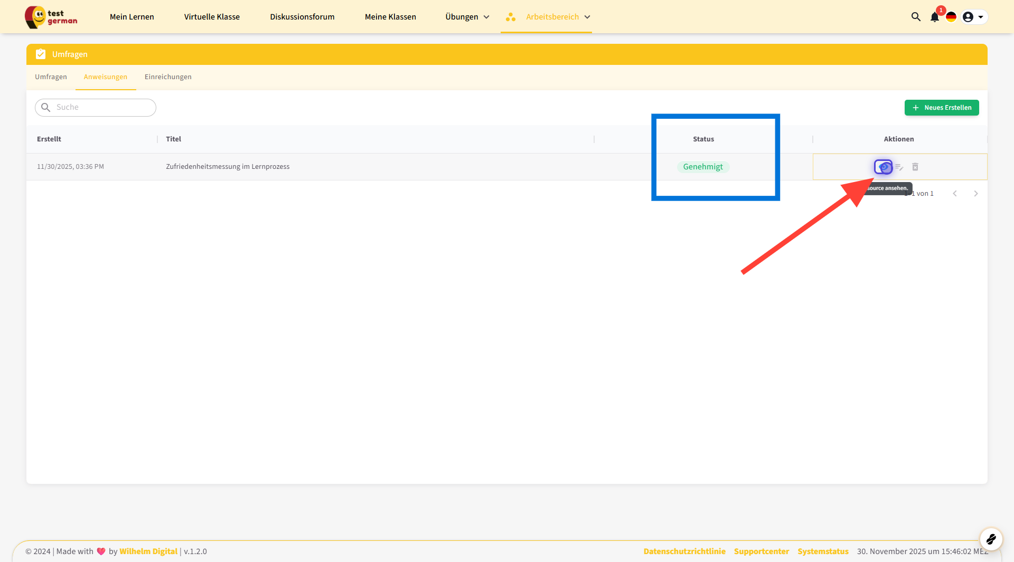Switch to the Umfragen tab

pyautogui.click(x=51, y=77)
